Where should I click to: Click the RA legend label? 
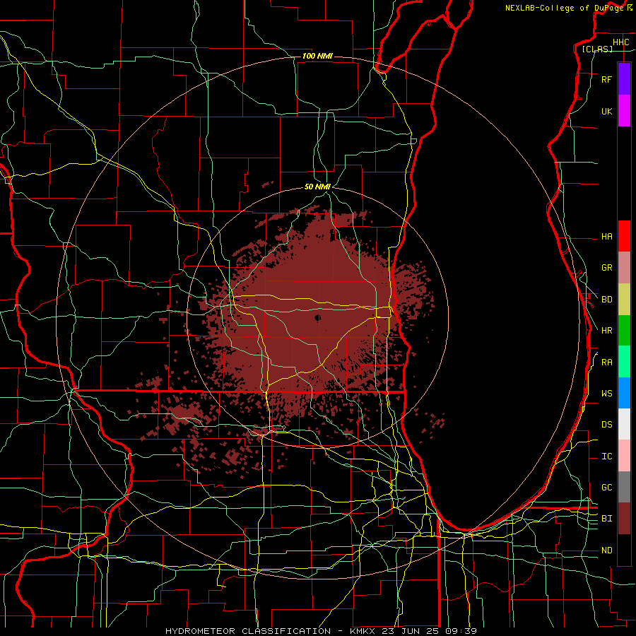coord(606,363)
